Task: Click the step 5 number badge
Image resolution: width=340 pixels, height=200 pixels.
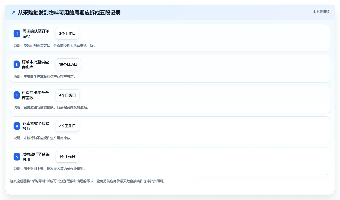Action: (x=17, y=157)
